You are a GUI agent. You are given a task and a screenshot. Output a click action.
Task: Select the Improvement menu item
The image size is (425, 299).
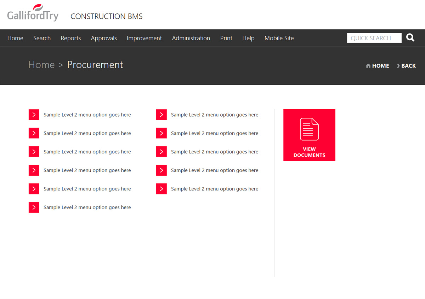click(144, 38)
